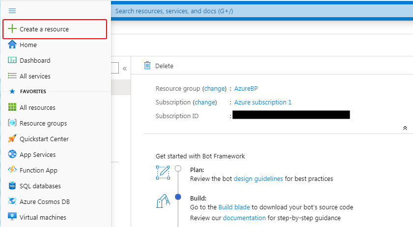Collapse the essentials section with up chevrons
Screen dimensions: 413x227
pos(405,128)
